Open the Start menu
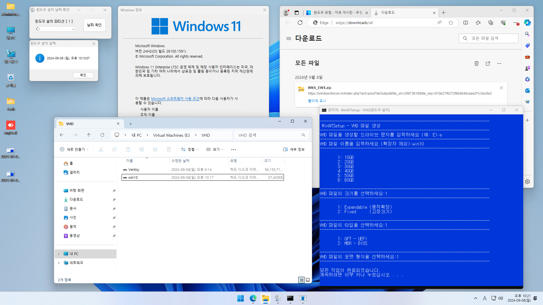 tap(240, 298)
